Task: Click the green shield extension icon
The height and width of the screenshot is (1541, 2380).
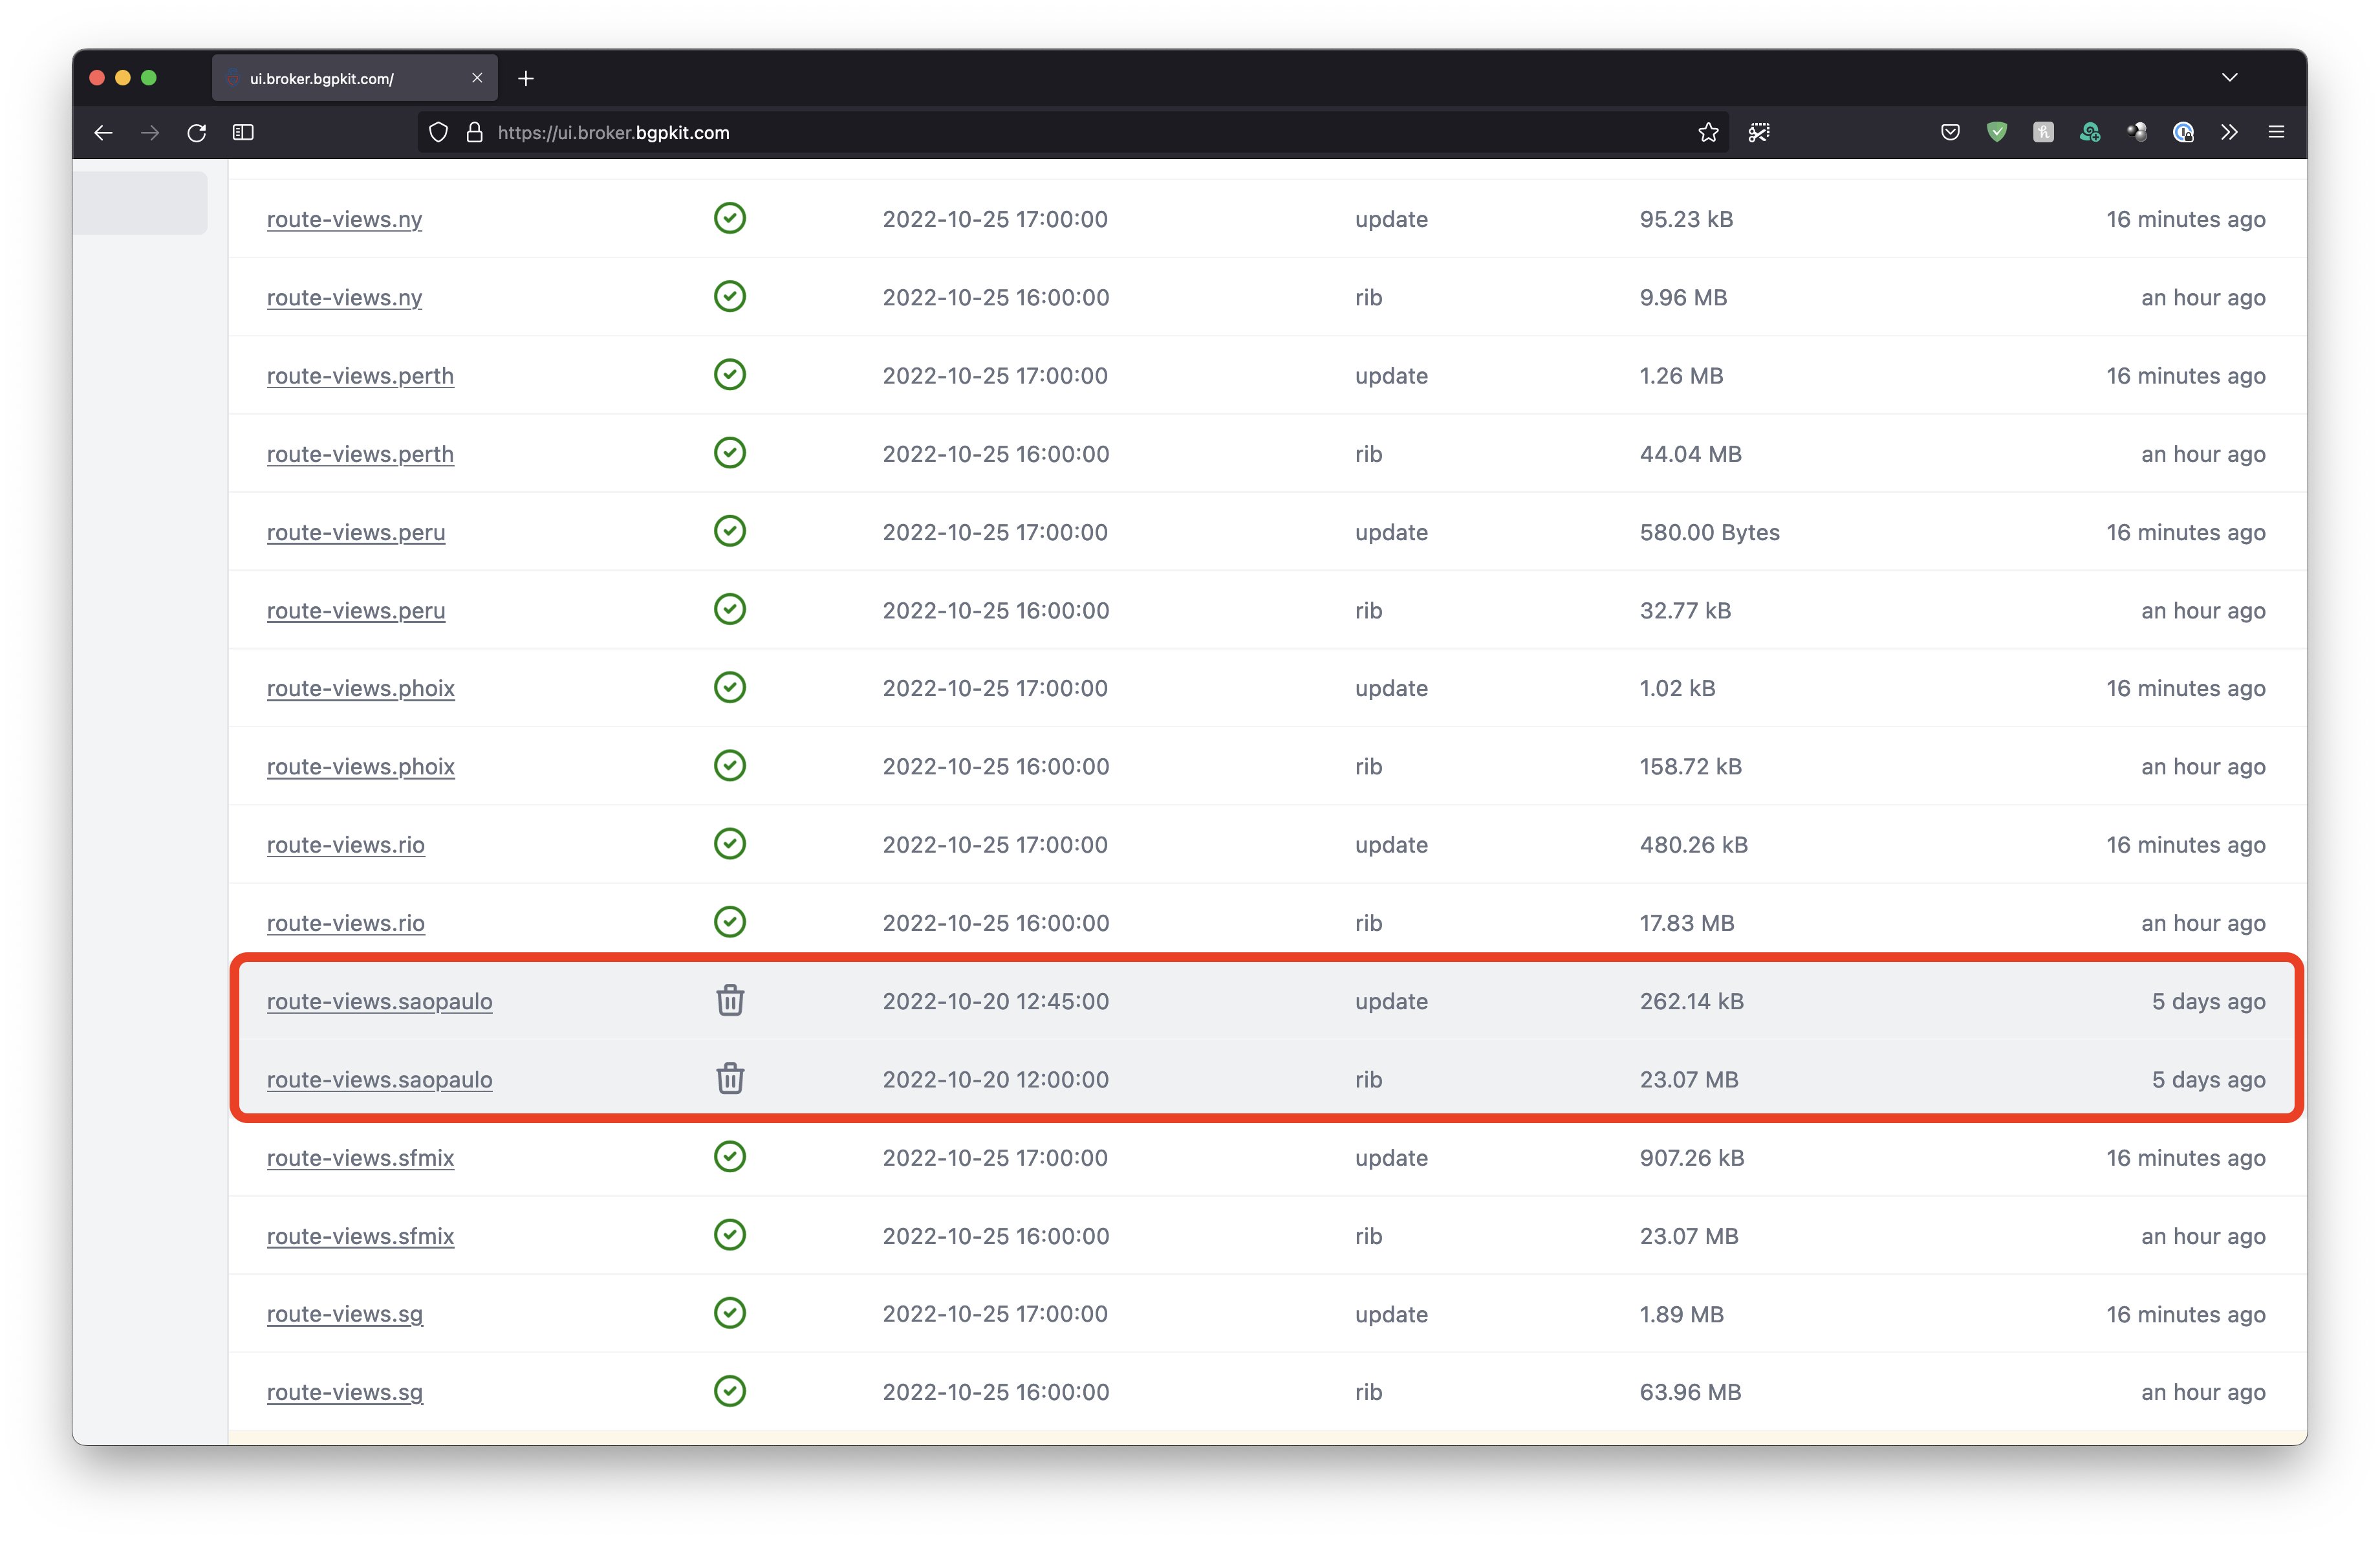Action: point(1997,132)
